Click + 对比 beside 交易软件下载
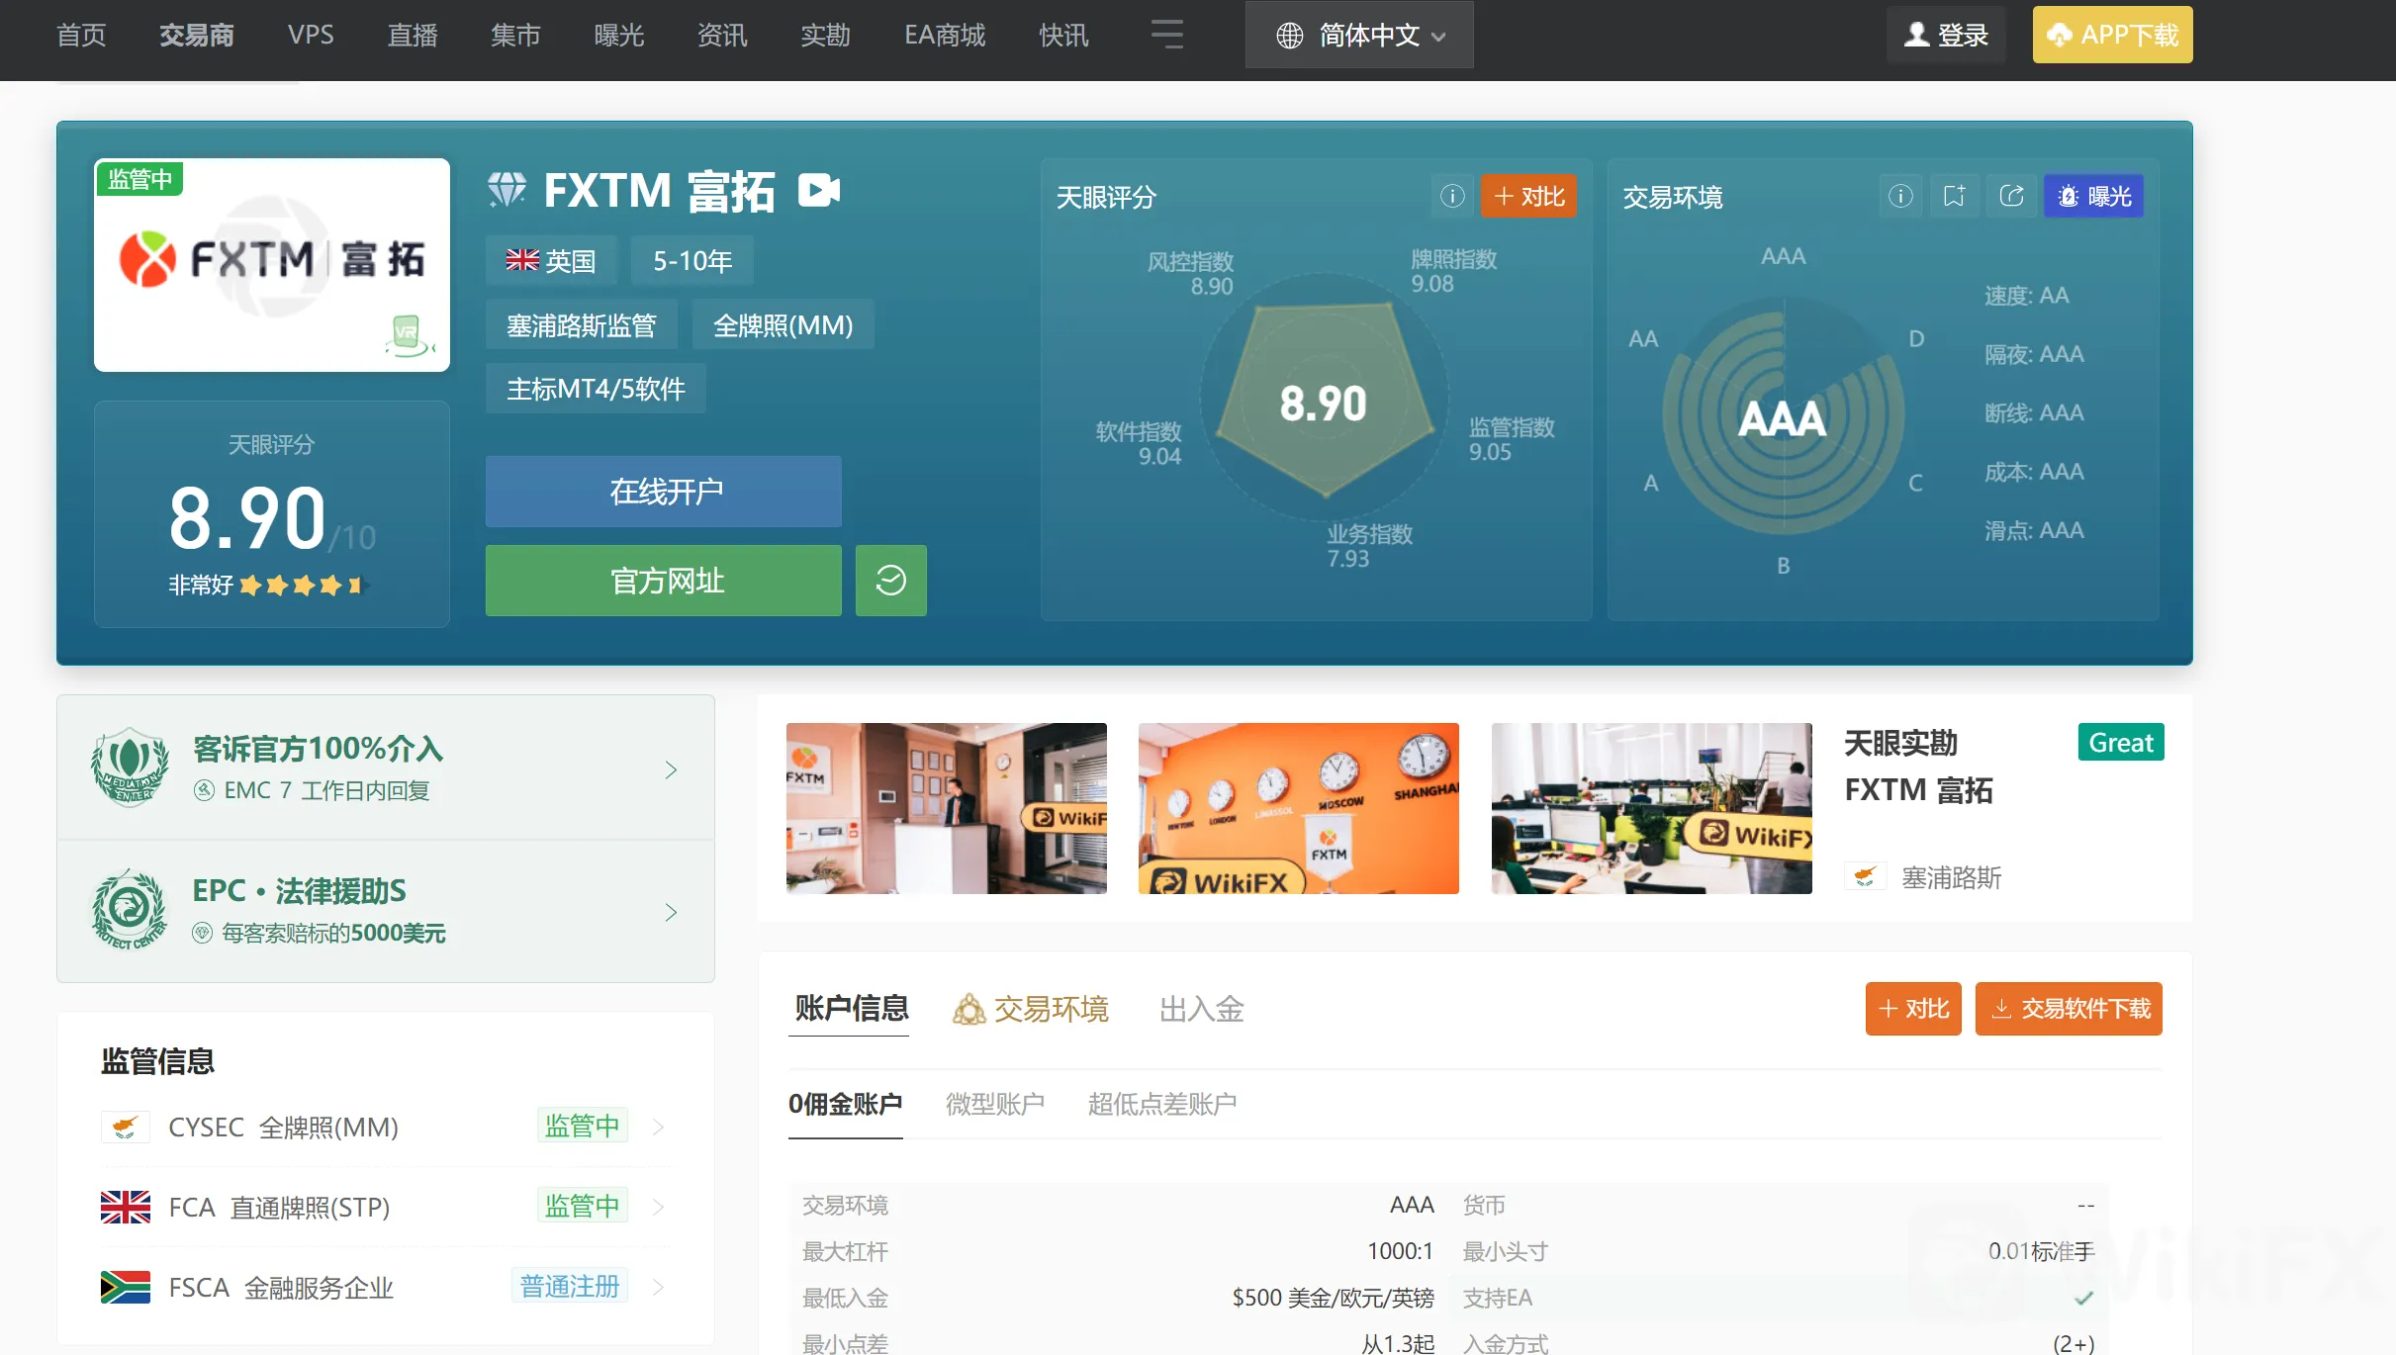Viewport: 2396px width, 1355px height. 1913,1009
